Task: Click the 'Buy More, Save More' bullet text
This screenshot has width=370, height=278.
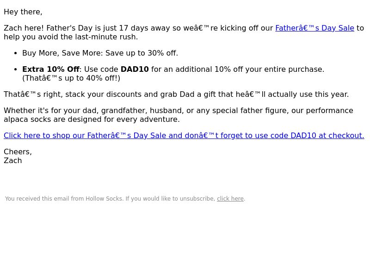Action: (100, 53)
